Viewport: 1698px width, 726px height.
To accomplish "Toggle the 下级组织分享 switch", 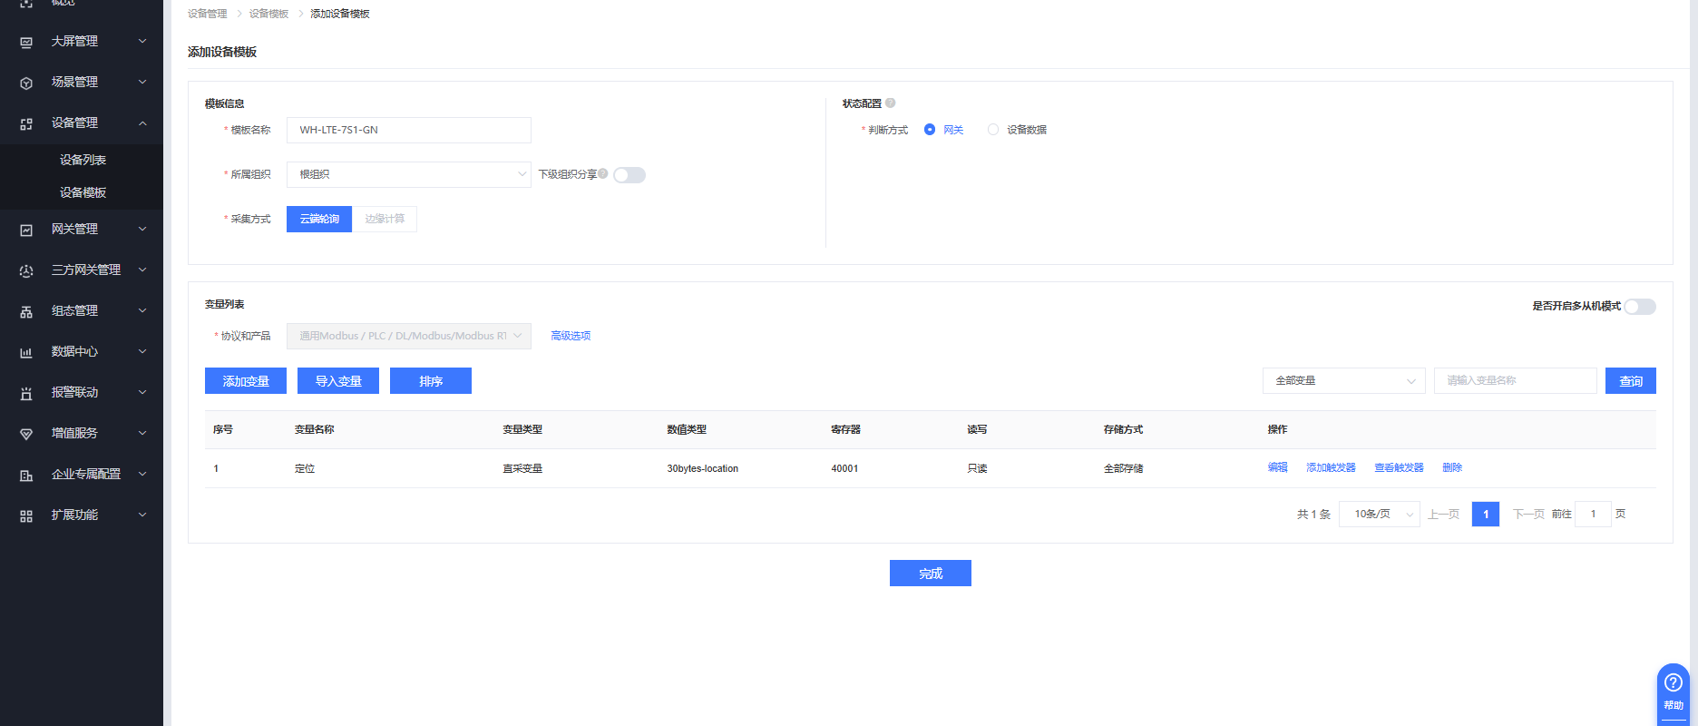I will coord(629,175).
